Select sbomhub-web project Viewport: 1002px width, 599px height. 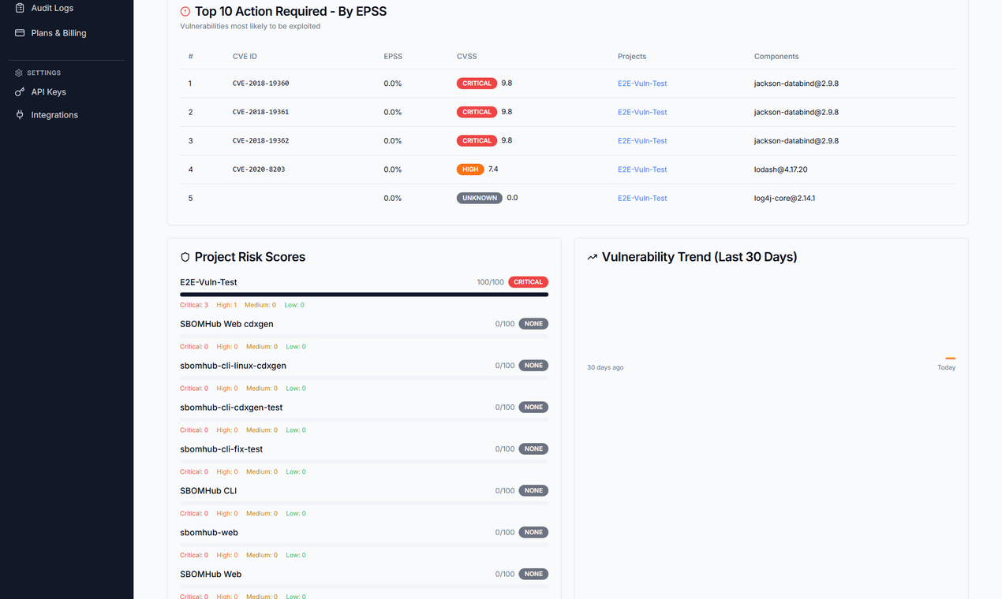click(209, 533)
